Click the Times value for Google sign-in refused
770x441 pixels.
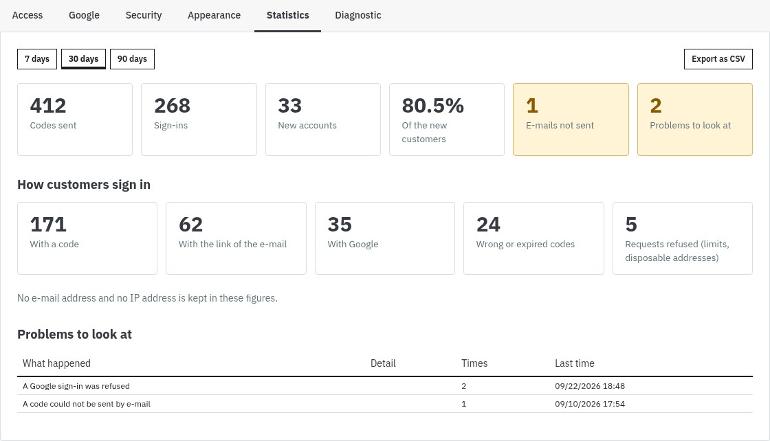pyautogui.click(x=463, y=386)
